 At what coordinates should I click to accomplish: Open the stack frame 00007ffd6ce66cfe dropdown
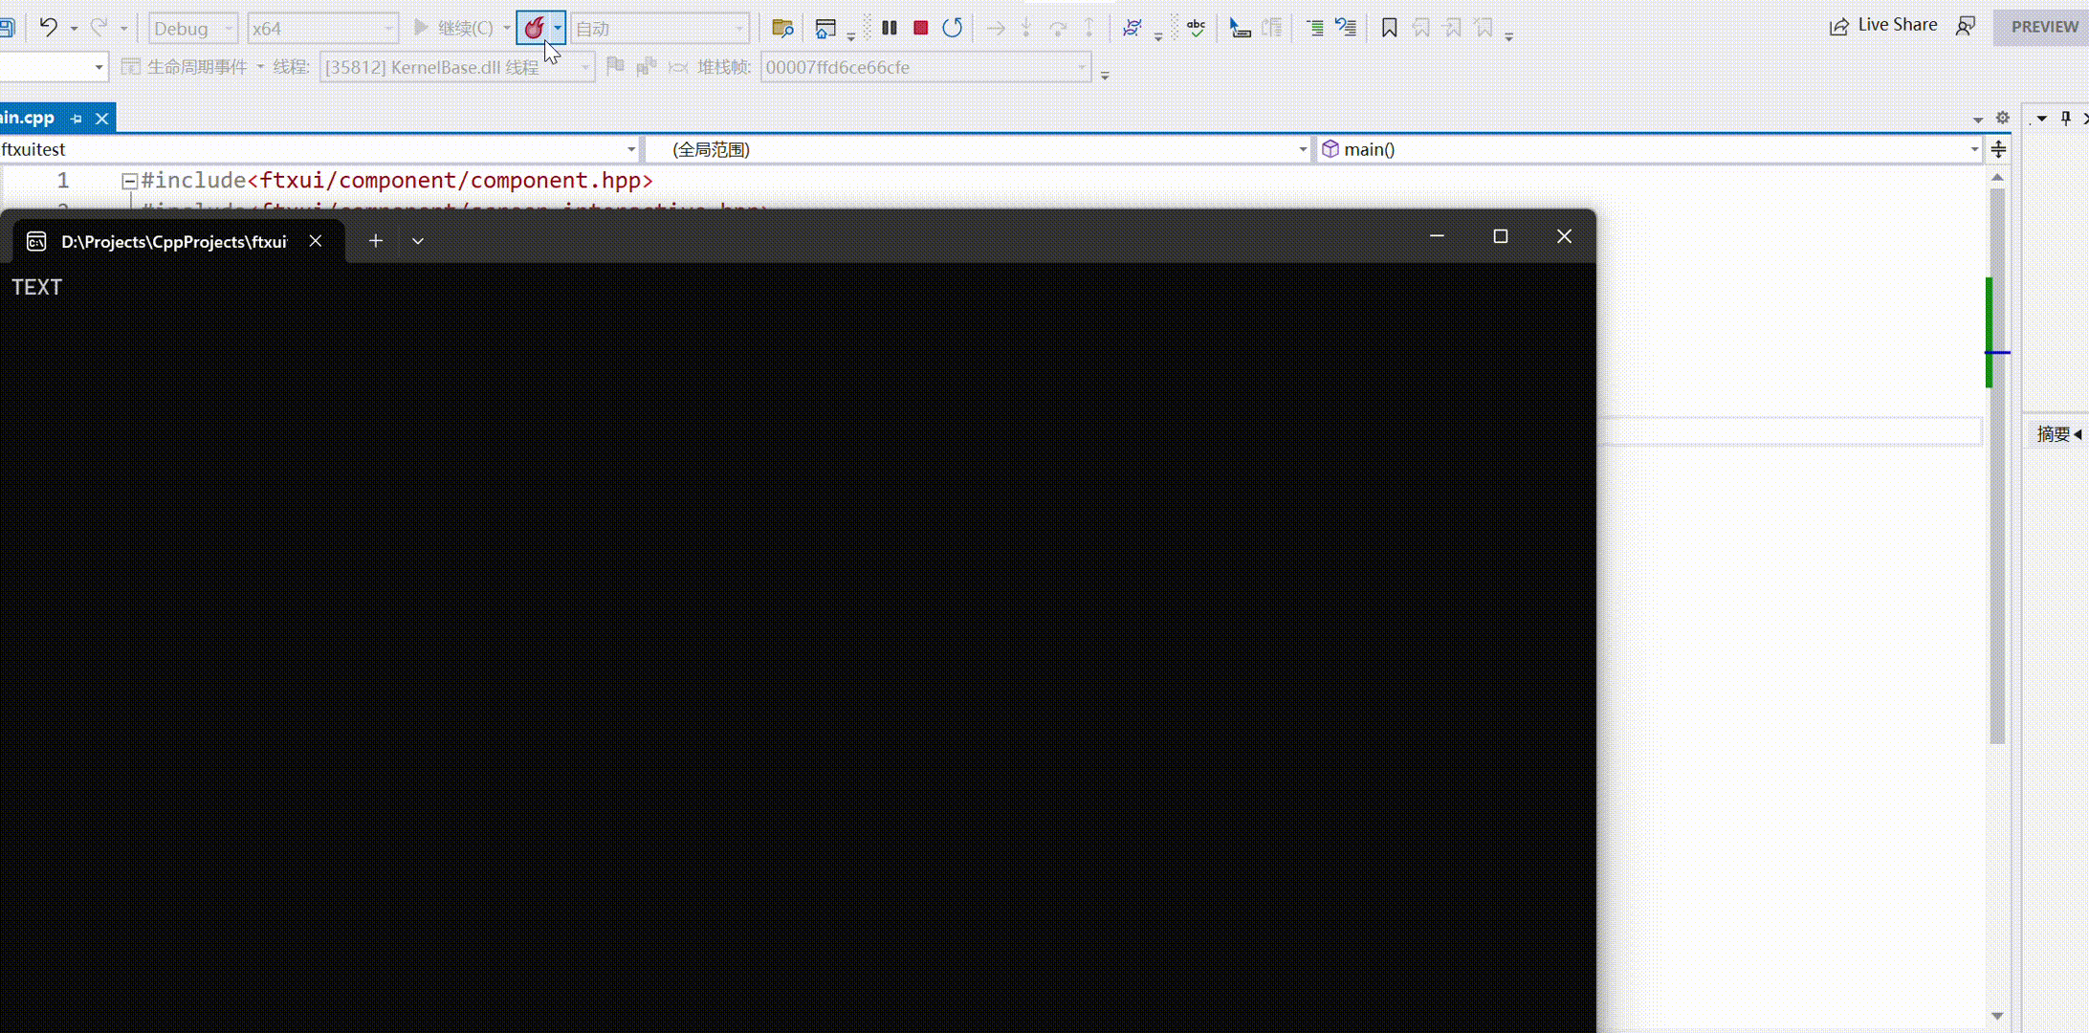point(1081,67)
